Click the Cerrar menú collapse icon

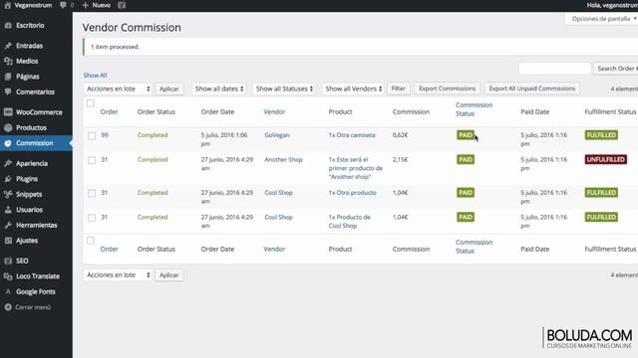point(8,307)
